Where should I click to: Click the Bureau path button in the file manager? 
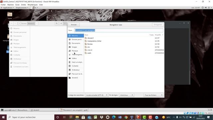coord(24,23)
